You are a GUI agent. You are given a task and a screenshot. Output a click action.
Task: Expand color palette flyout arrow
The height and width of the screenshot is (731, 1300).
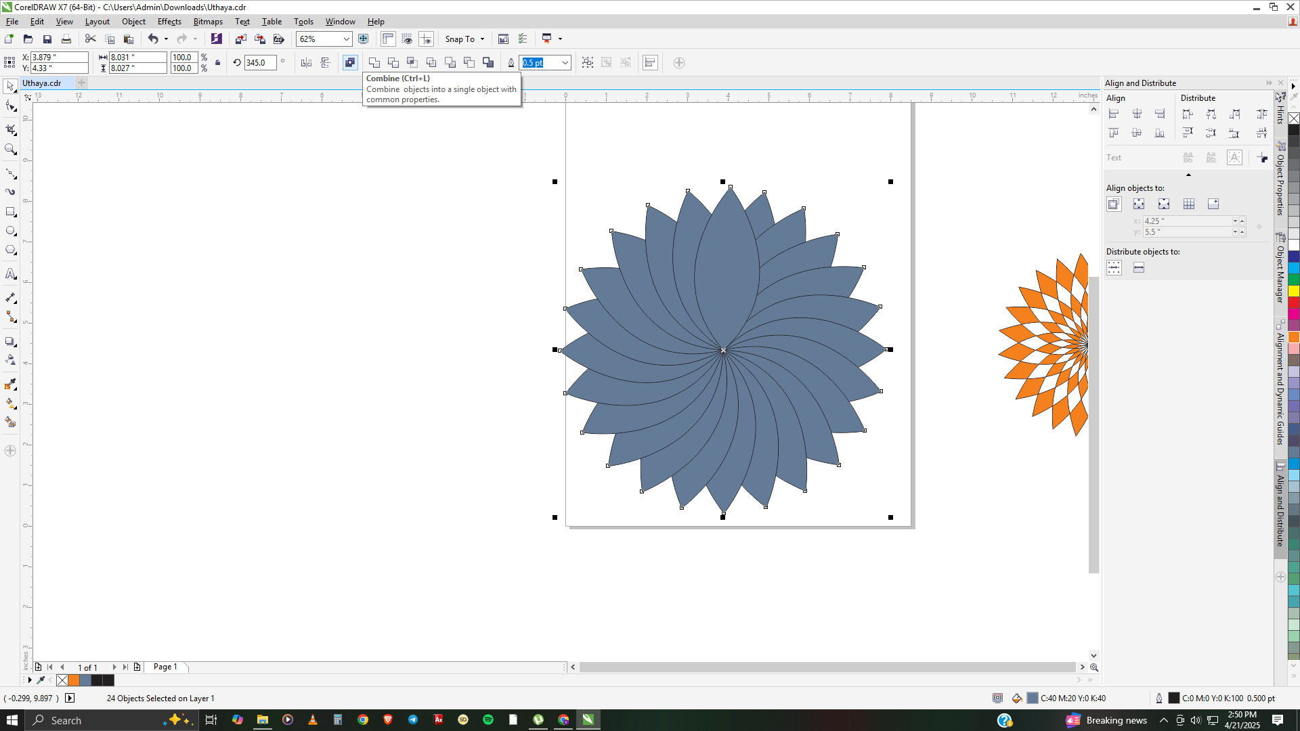(x=1293, y=677)
